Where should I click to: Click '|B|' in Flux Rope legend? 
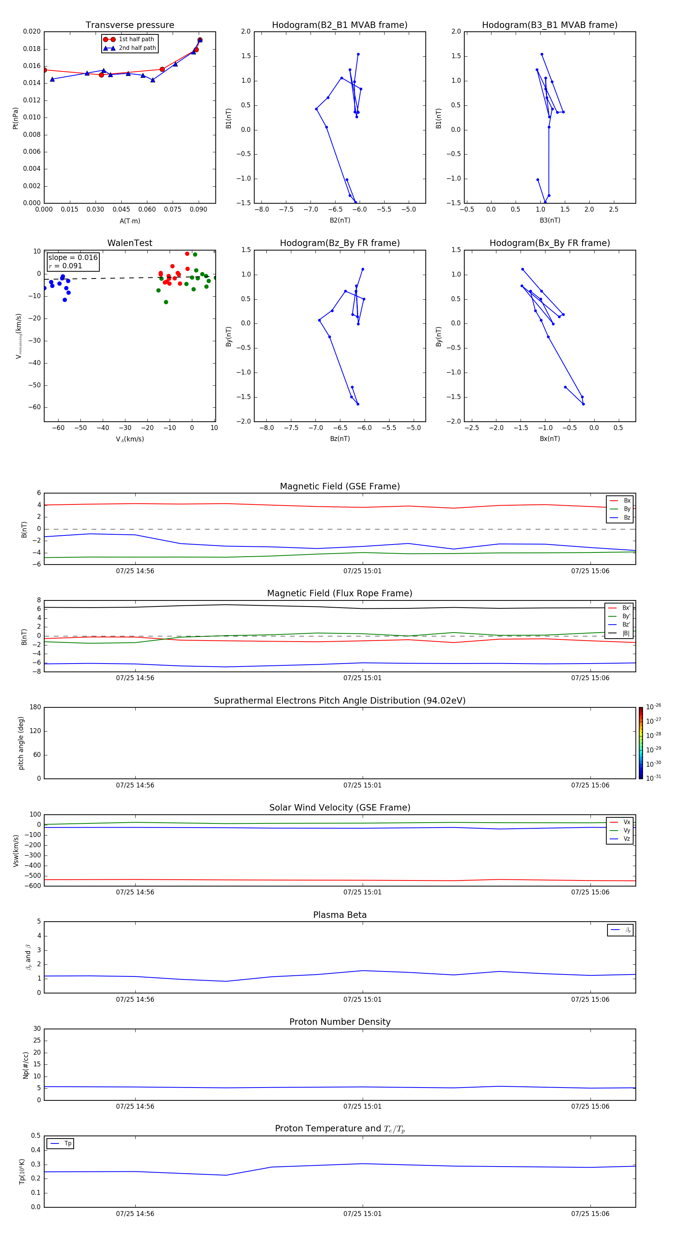point(626,633)
